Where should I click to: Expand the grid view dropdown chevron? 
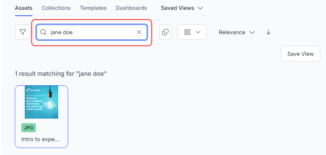click(x=198, y=32)
